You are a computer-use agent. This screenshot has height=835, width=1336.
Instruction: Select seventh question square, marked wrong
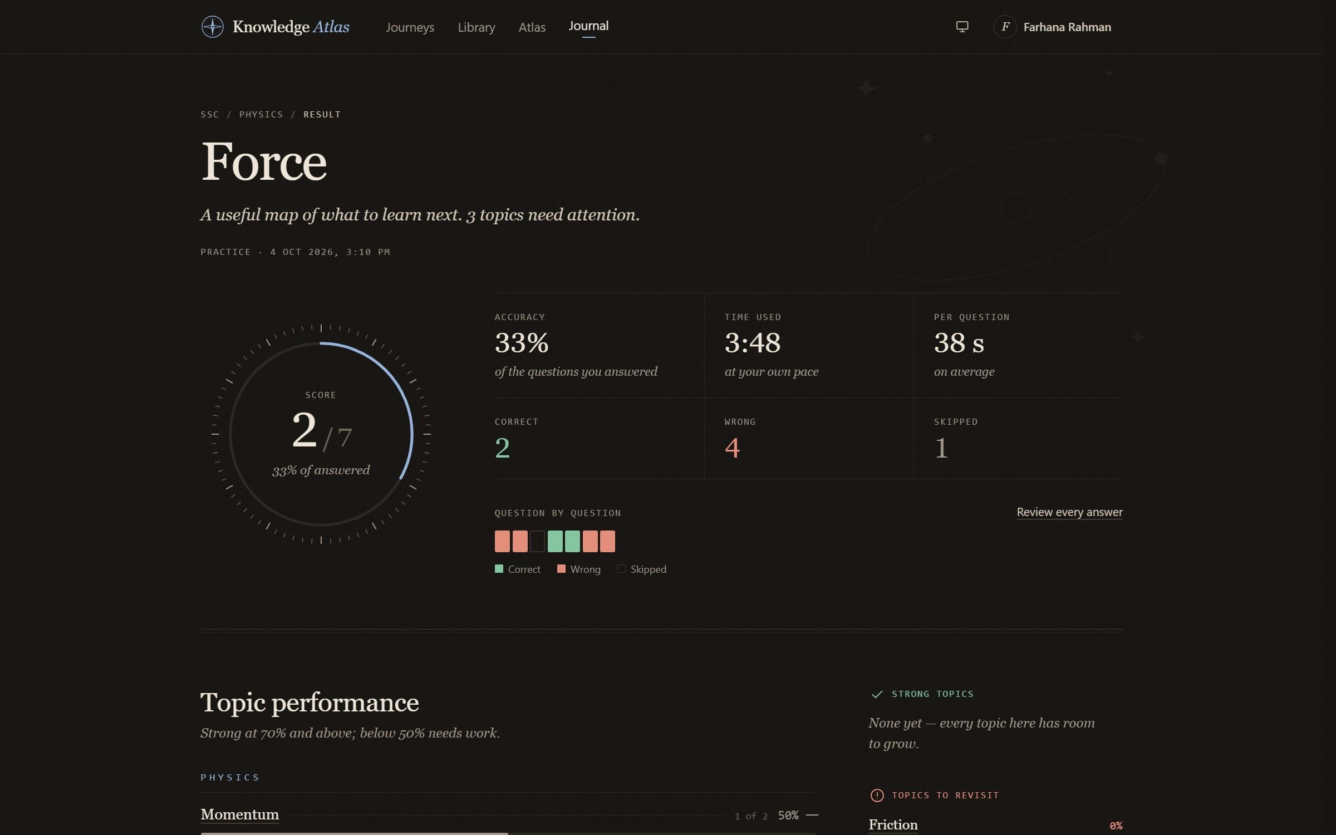pyautogui.click(x=607, y=541)
